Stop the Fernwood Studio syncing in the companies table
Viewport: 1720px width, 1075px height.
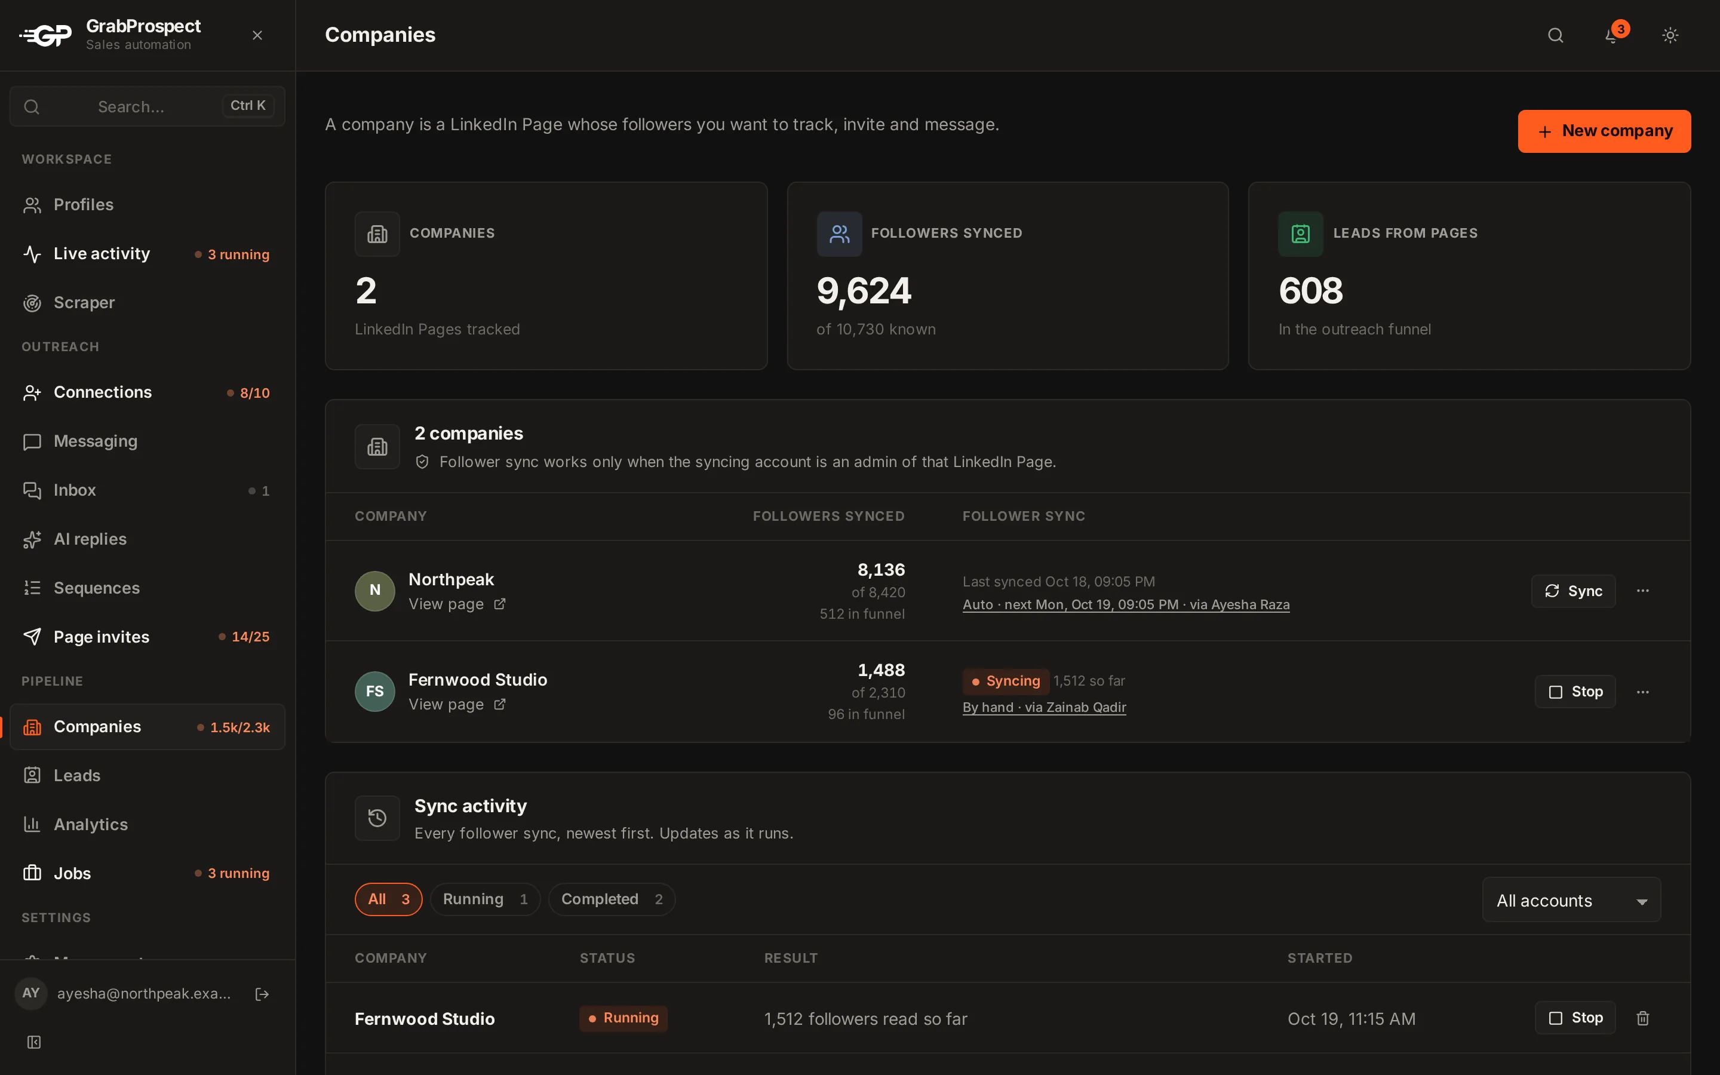coord(1575,692)
